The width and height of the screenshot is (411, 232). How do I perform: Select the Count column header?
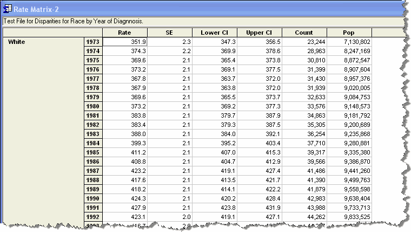tap(304, 33)
